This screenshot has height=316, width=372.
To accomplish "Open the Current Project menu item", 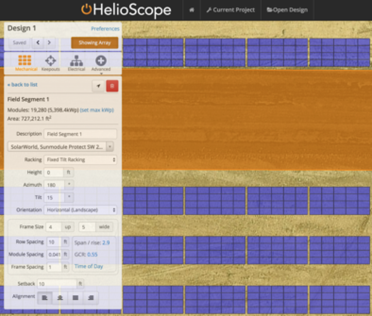I will coord(231,10).
